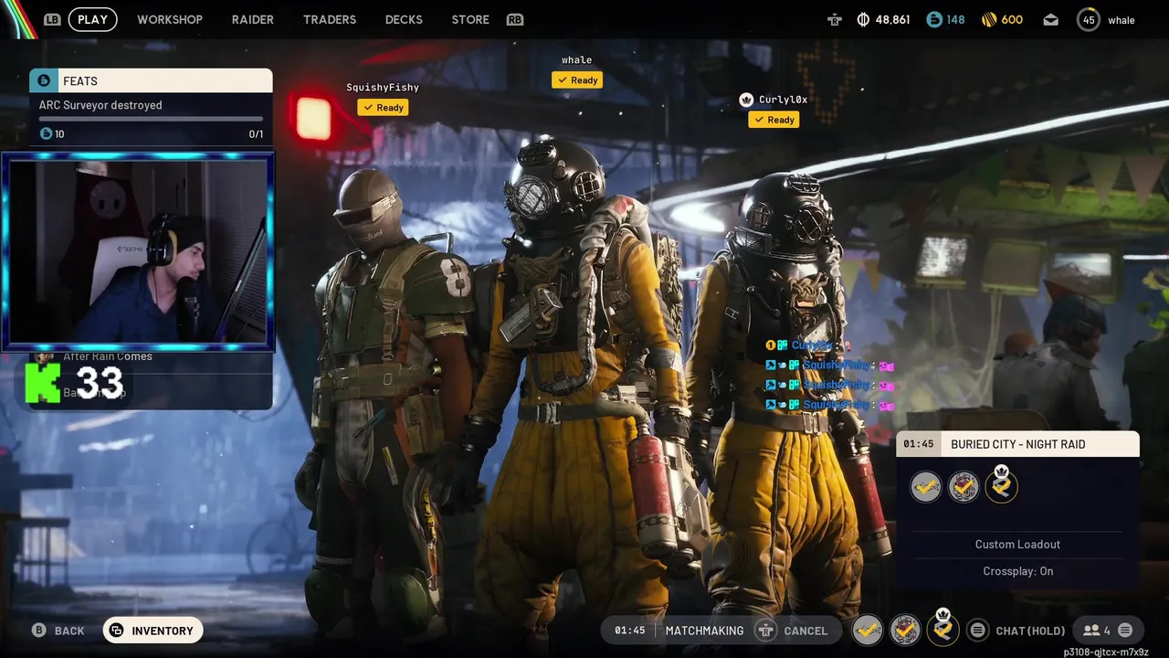
Task: Open the PLAY tab
Action: tap(93, 19)
